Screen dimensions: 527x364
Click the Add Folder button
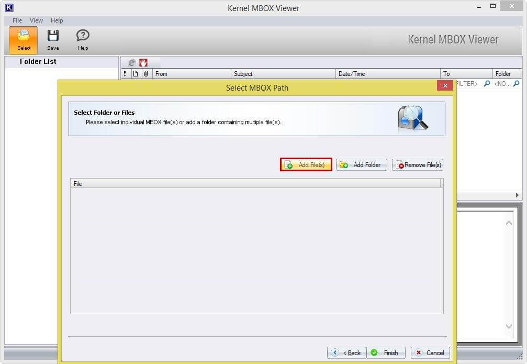(x=361, y=164)
